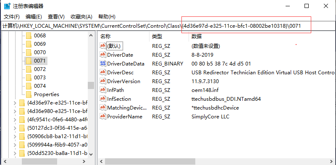Screen dimensions: 336x165
Task: Click folder icon of {4d36e980-e325-11ce key
Action: pos(22,111)
